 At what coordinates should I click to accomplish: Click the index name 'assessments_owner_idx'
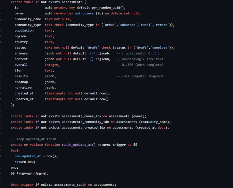point(81,116)
